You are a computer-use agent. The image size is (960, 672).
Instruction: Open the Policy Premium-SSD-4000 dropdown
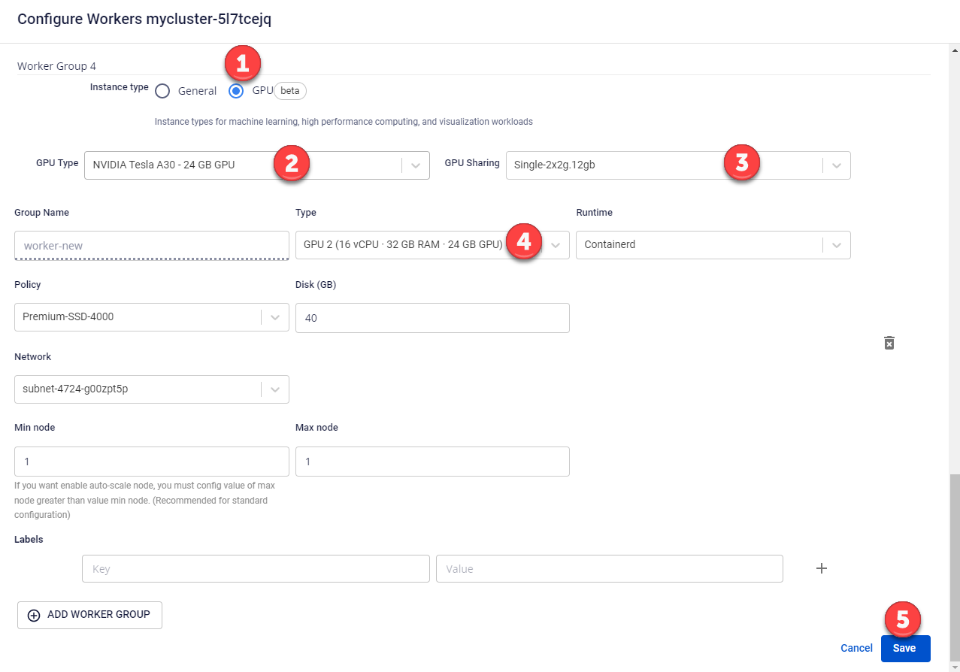click(x=151, y=316)
